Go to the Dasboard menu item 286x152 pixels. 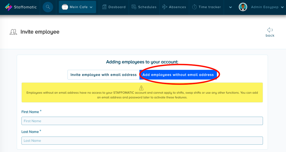(x=114, y=7)
